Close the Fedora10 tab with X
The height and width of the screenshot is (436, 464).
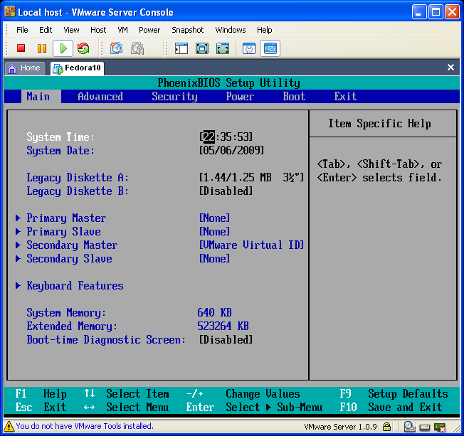[x=450, y=68]
